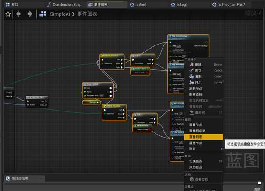
Task: Click the 事件图表 breadcrumb text
Action: tap(87, 14)
